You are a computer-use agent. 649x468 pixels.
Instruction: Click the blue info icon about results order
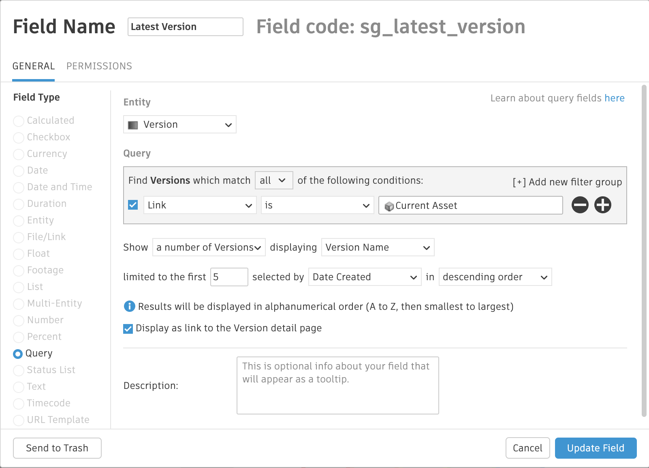pos(129,306)
